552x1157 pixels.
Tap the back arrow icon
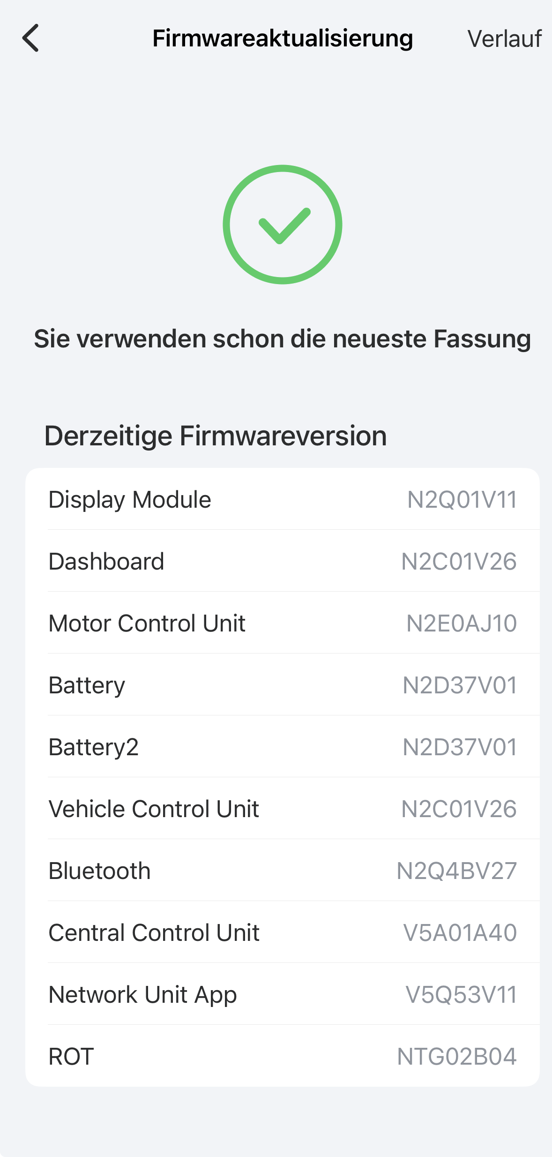coord(31,38)
